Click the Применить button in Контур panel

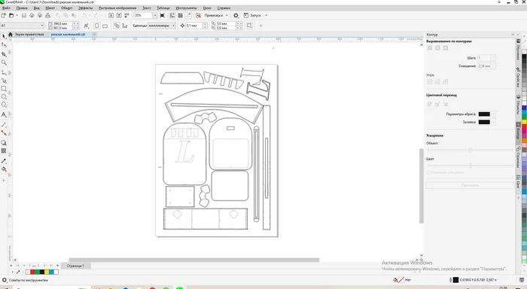click(470, 185)
